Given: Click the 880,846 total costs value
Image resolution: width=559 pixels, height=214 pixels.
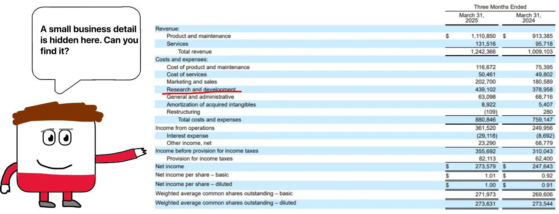Looking at the screenshot, I should pos(486,120).
